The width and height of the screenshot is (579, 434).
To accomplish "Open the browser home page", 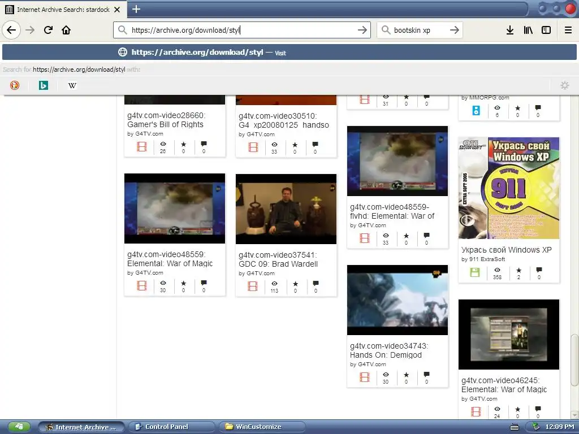I will (x=66, y=30).
